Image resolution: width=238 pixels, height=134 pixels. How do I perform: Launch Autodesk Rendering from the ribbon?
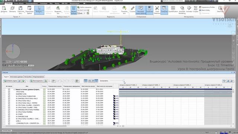coord(182,10)
